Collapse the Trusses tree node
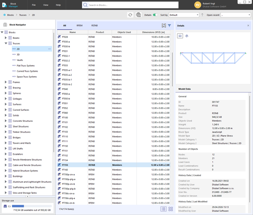Viewport: 253px width, 215px height. 6,43
